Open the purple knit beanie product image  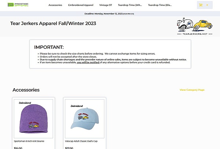tap(33, 119)
